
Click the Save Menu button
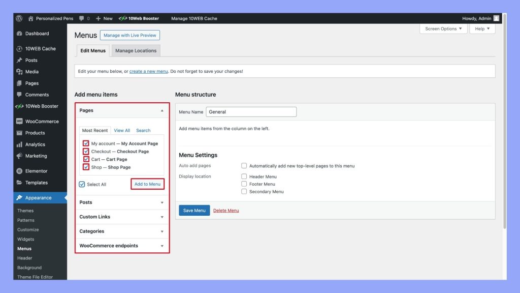click(x=194, y=210)
